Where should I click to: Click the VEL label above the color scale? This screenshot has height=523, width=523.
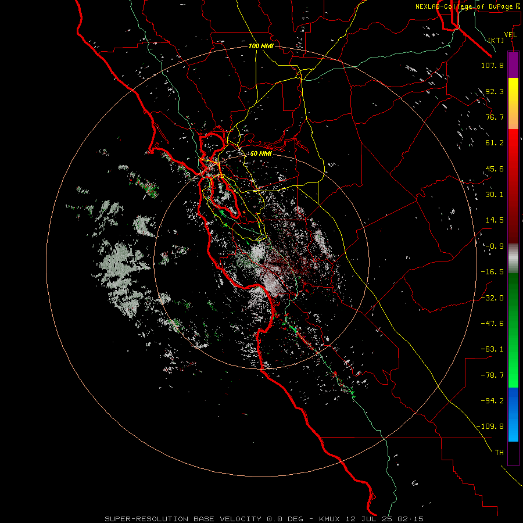pyautogui.click(x=510, y=35)
